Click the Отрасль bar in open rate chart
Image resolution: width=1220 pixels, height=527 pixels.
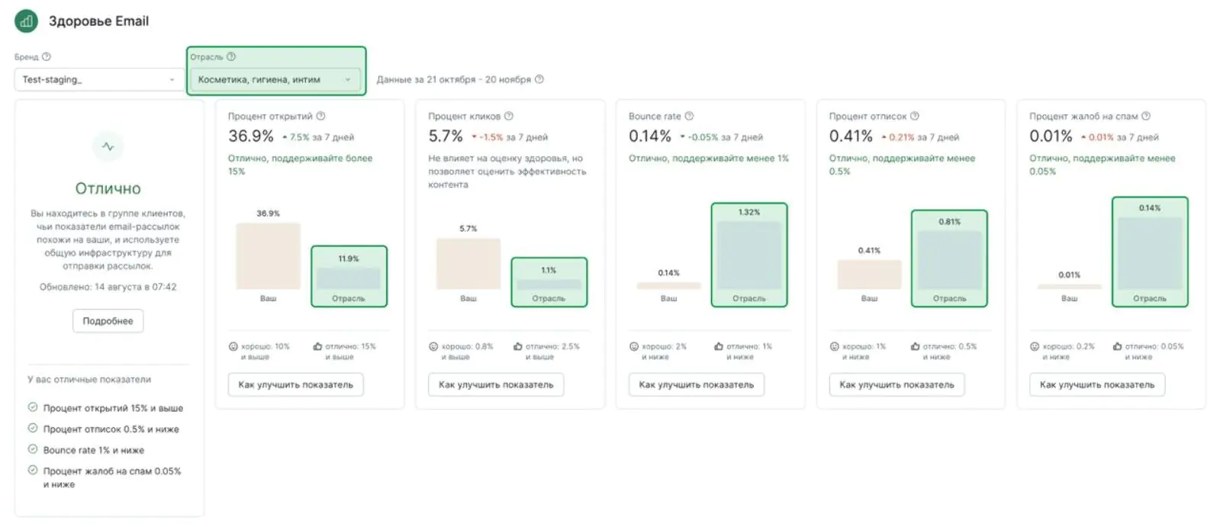(349, 278)
